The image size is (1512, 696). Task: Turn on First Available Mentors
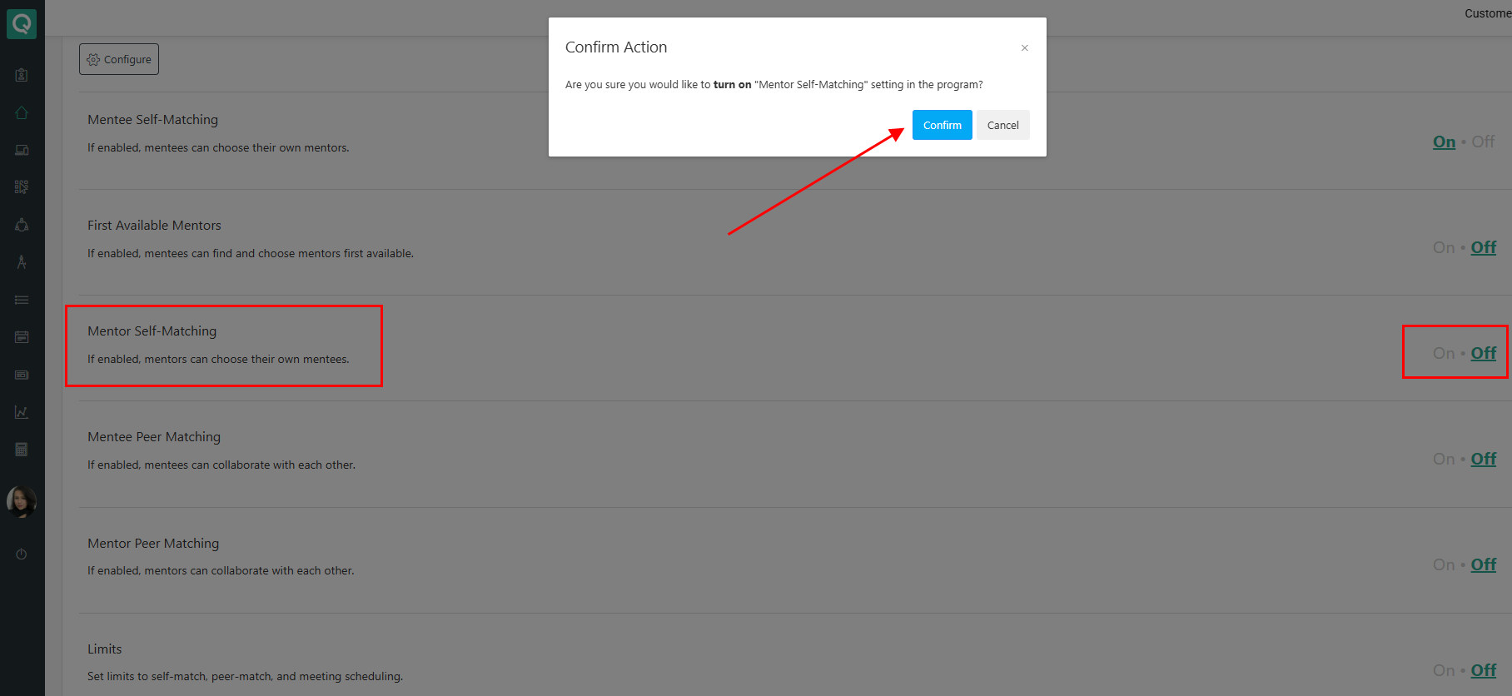pos(1443,247)
